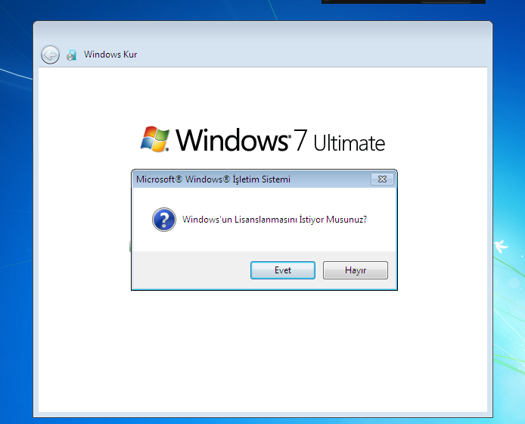Click the 'Windows'un Lisanslanmasını İstiyor Musunuz?' message
The height and width of the screenshot is (424, 525).
[x=274, y=220]
